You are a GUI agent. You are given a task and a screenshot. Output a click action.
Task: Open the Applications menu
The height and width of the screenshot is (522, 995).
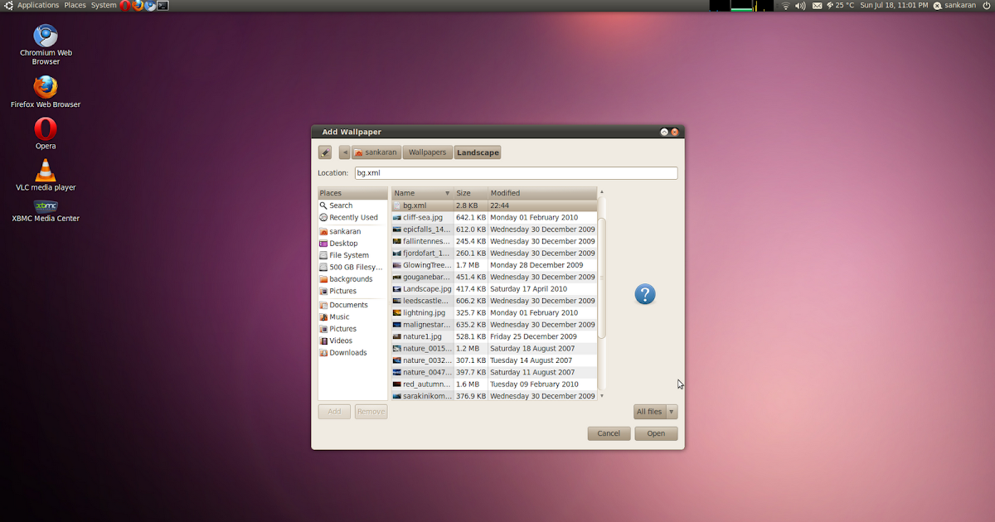pos(37,5)
